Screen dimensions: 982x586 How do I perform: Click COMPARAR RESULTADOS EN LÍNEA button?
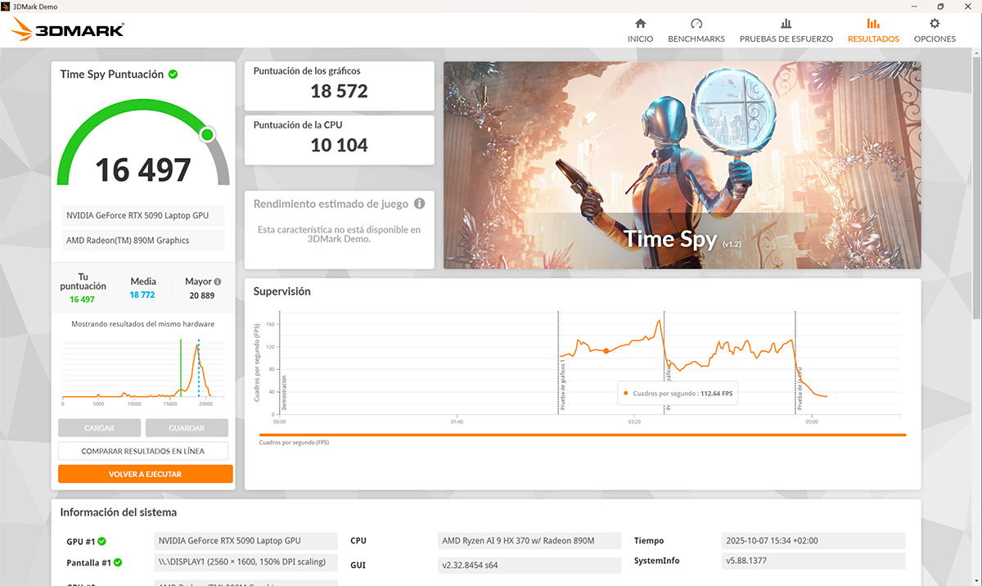click(143, 451)
